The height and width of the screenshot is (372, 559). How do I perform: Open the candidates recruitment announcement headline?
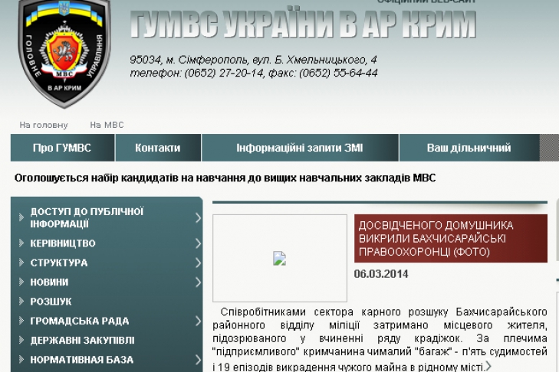[x=225, y=178]
